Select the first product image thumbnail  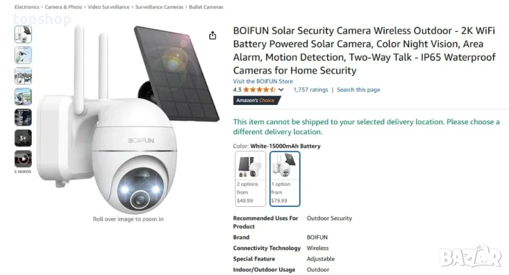[23, 34]
